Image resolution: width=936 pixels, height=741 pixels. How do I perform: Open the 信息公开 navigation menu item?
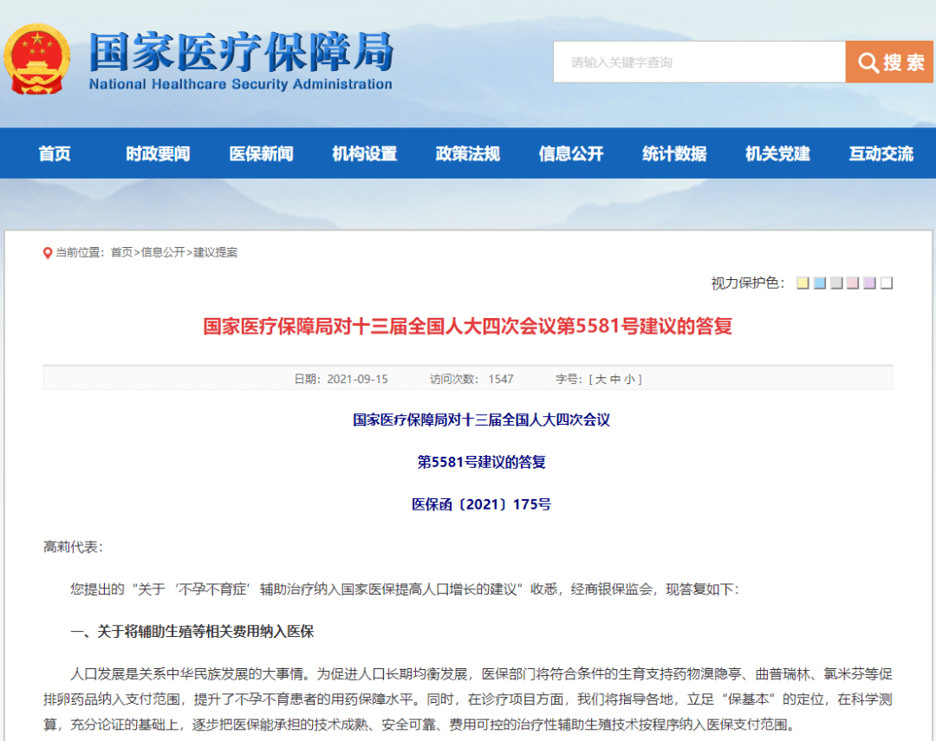(x=571, y=153)
